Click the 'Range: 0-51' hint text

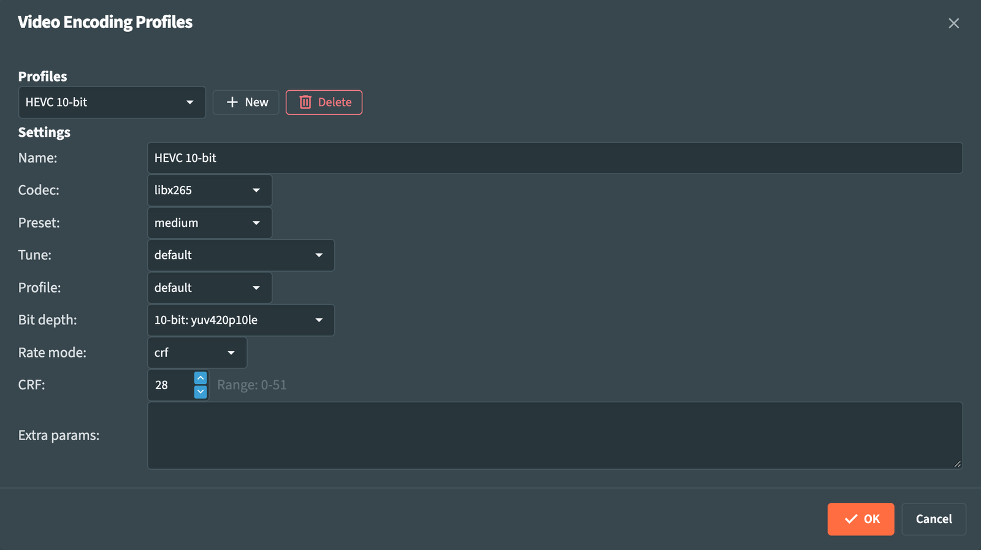coord(252,385)
